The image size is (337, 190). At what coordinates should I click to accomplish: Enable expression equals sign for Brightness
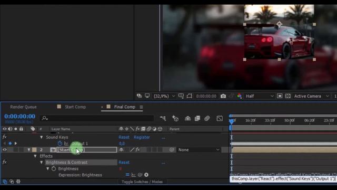(x=127, y=175)
